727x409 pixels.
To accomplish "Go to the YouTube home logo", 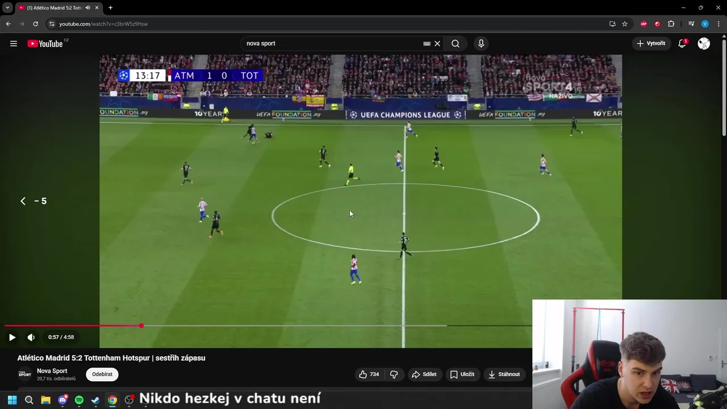I will coord(45,44).
